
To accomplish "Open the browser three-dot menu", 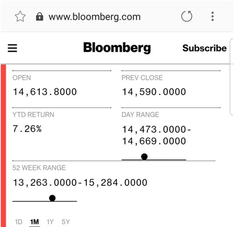I will (x=213, y=16).
